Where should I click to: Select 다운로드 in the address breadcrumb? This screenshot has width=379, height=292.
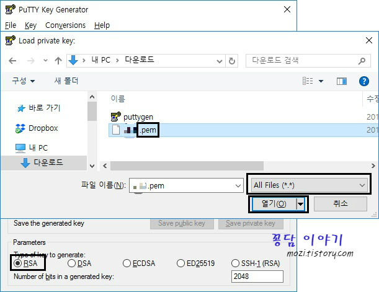pyautogui.click(x=140, y=60)
